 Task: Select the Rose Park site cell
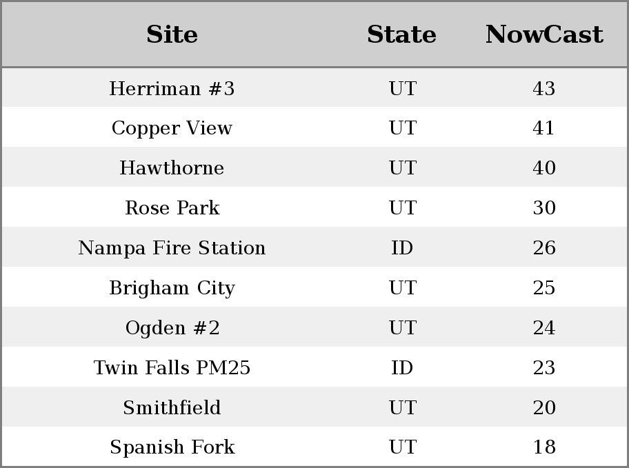[172, 207]
